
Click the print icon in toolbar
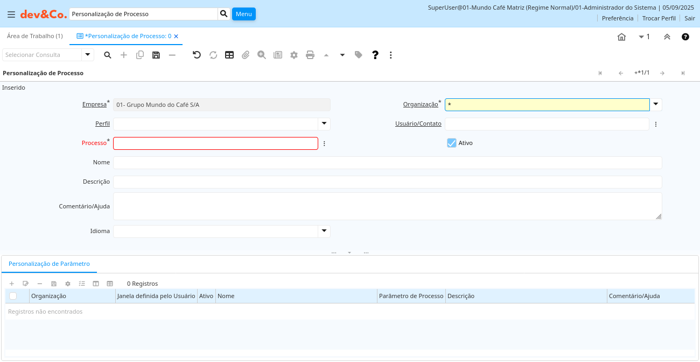[x=310, y=55]
